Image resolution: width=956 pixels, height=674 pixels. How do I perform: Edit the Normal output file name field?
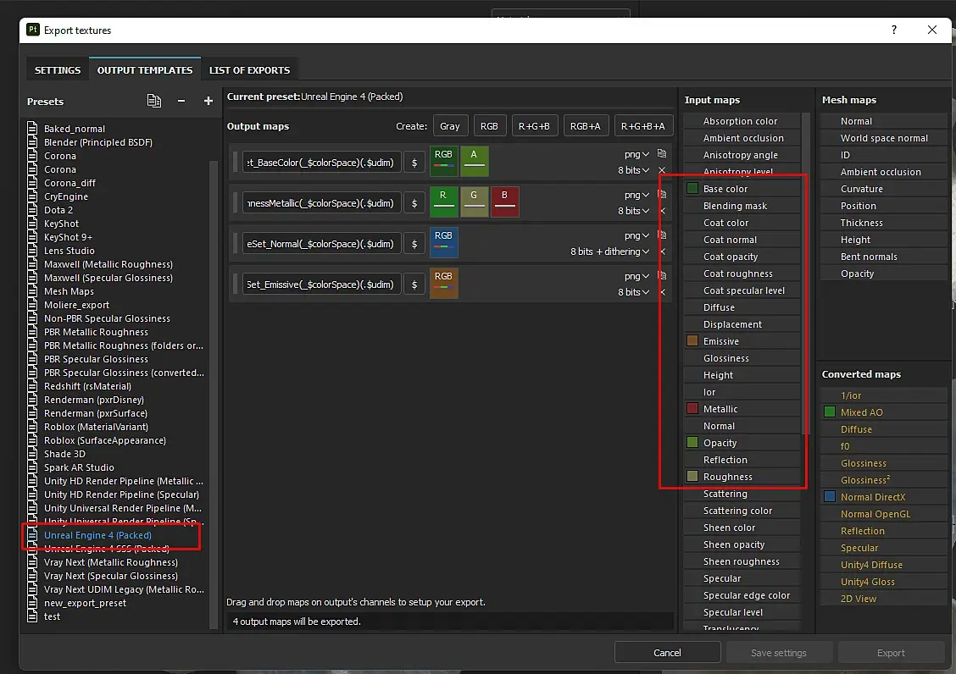[321, 244]
